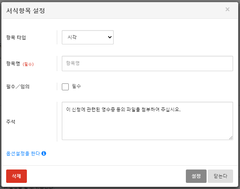Screen dimensions: 240x189
Task: Focus the 항목명 text input field
Action: click(147, 64)
